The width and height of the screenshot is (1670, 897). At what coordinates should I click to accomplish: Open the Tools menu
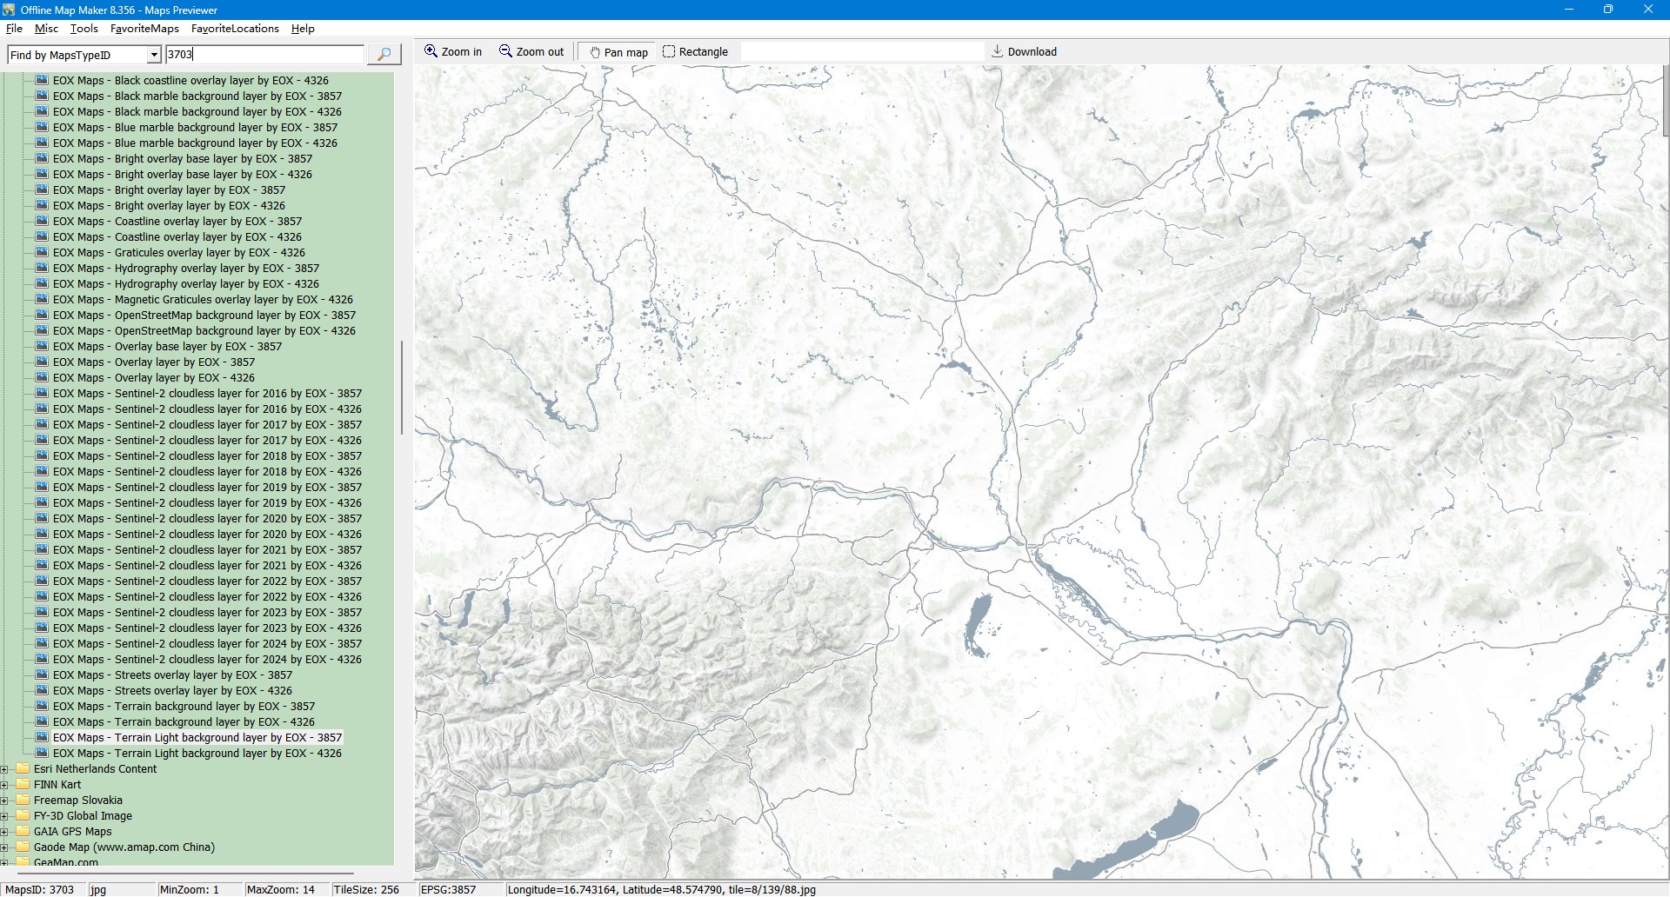coord(83,29)
